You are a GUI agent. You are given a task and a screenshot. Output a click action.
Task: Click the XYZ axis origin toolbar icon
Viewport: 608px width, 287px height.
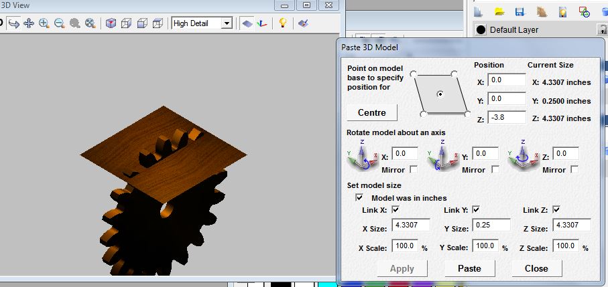(x=262, y=23)
